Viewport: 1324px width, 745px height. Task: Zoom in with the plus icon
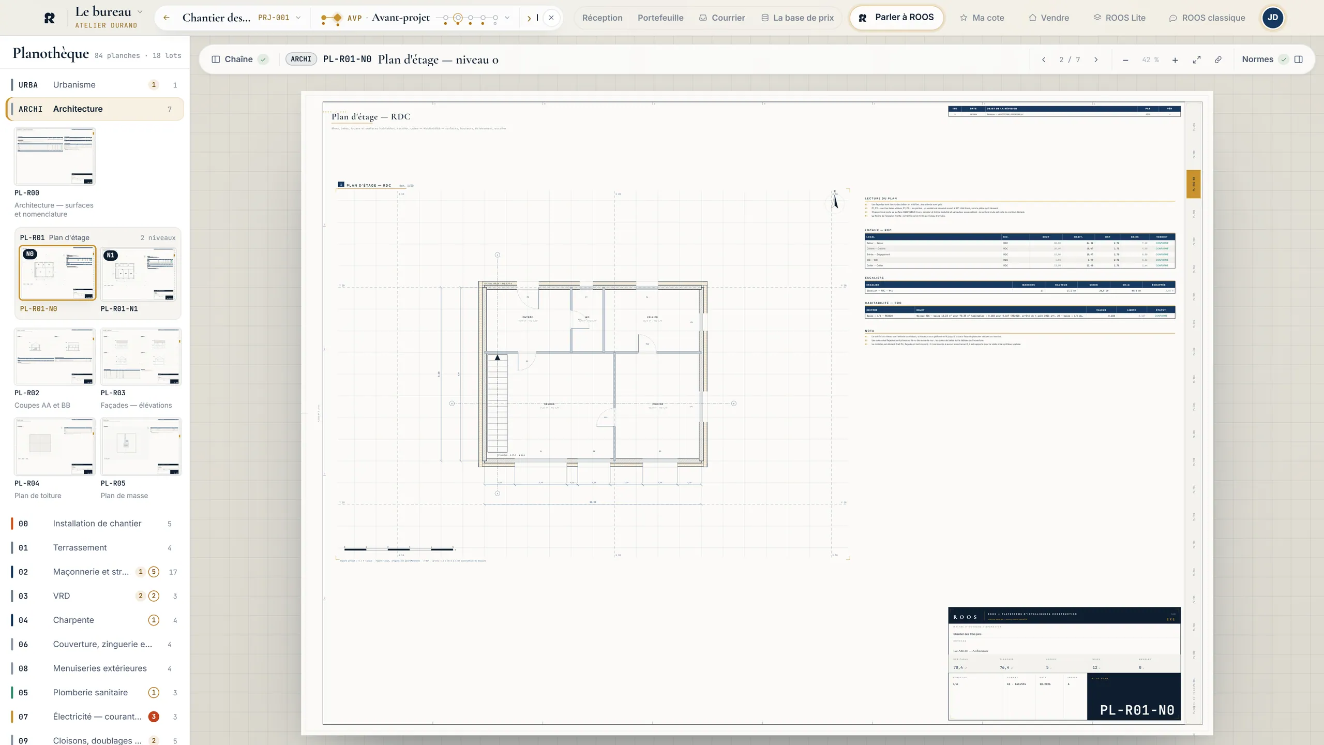(1175, 60)
